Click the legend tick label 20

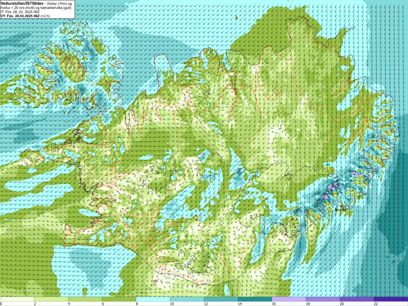pos(342,304)
